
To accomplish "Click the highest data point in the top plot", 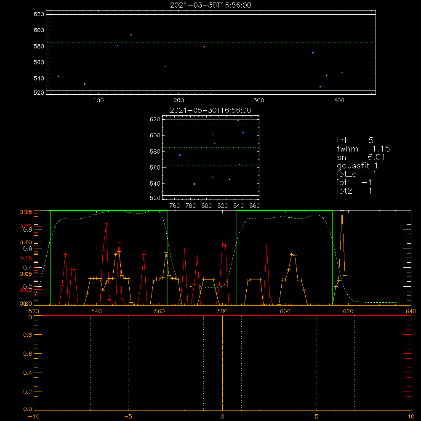I will (131, 35).
